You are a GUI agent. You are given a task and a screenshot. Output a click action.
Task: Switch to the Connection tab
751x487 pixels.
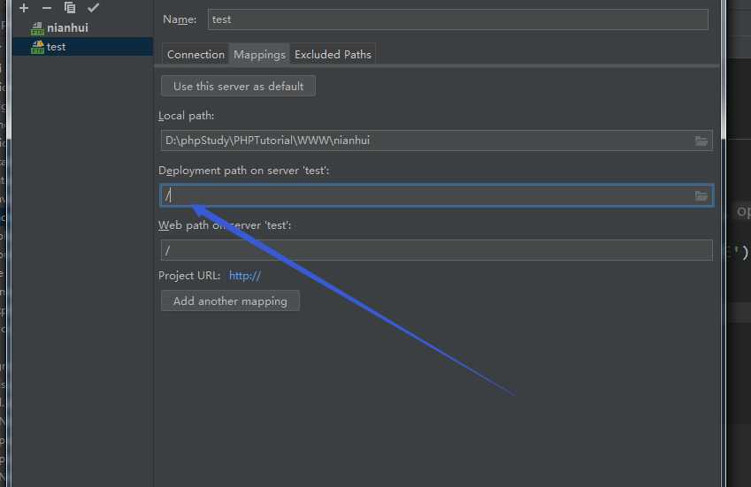pyautogui.click(x=195, y=55)
